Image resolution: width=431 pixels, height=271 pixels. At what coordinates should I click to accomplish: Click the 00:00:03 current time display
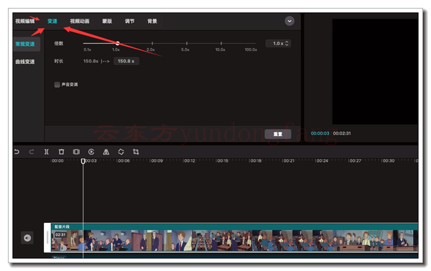[320, 133]
